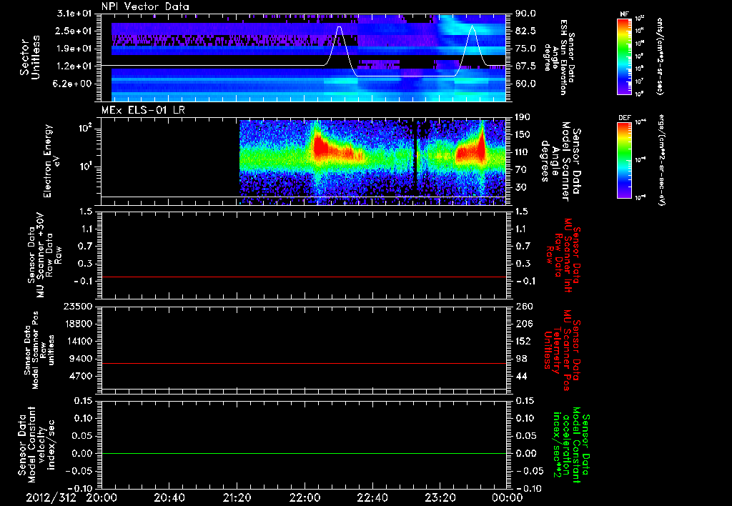Click the red line in Scanner Pos panel
Viewport: 732px width, 506px height.
click(x=303, y=363)
